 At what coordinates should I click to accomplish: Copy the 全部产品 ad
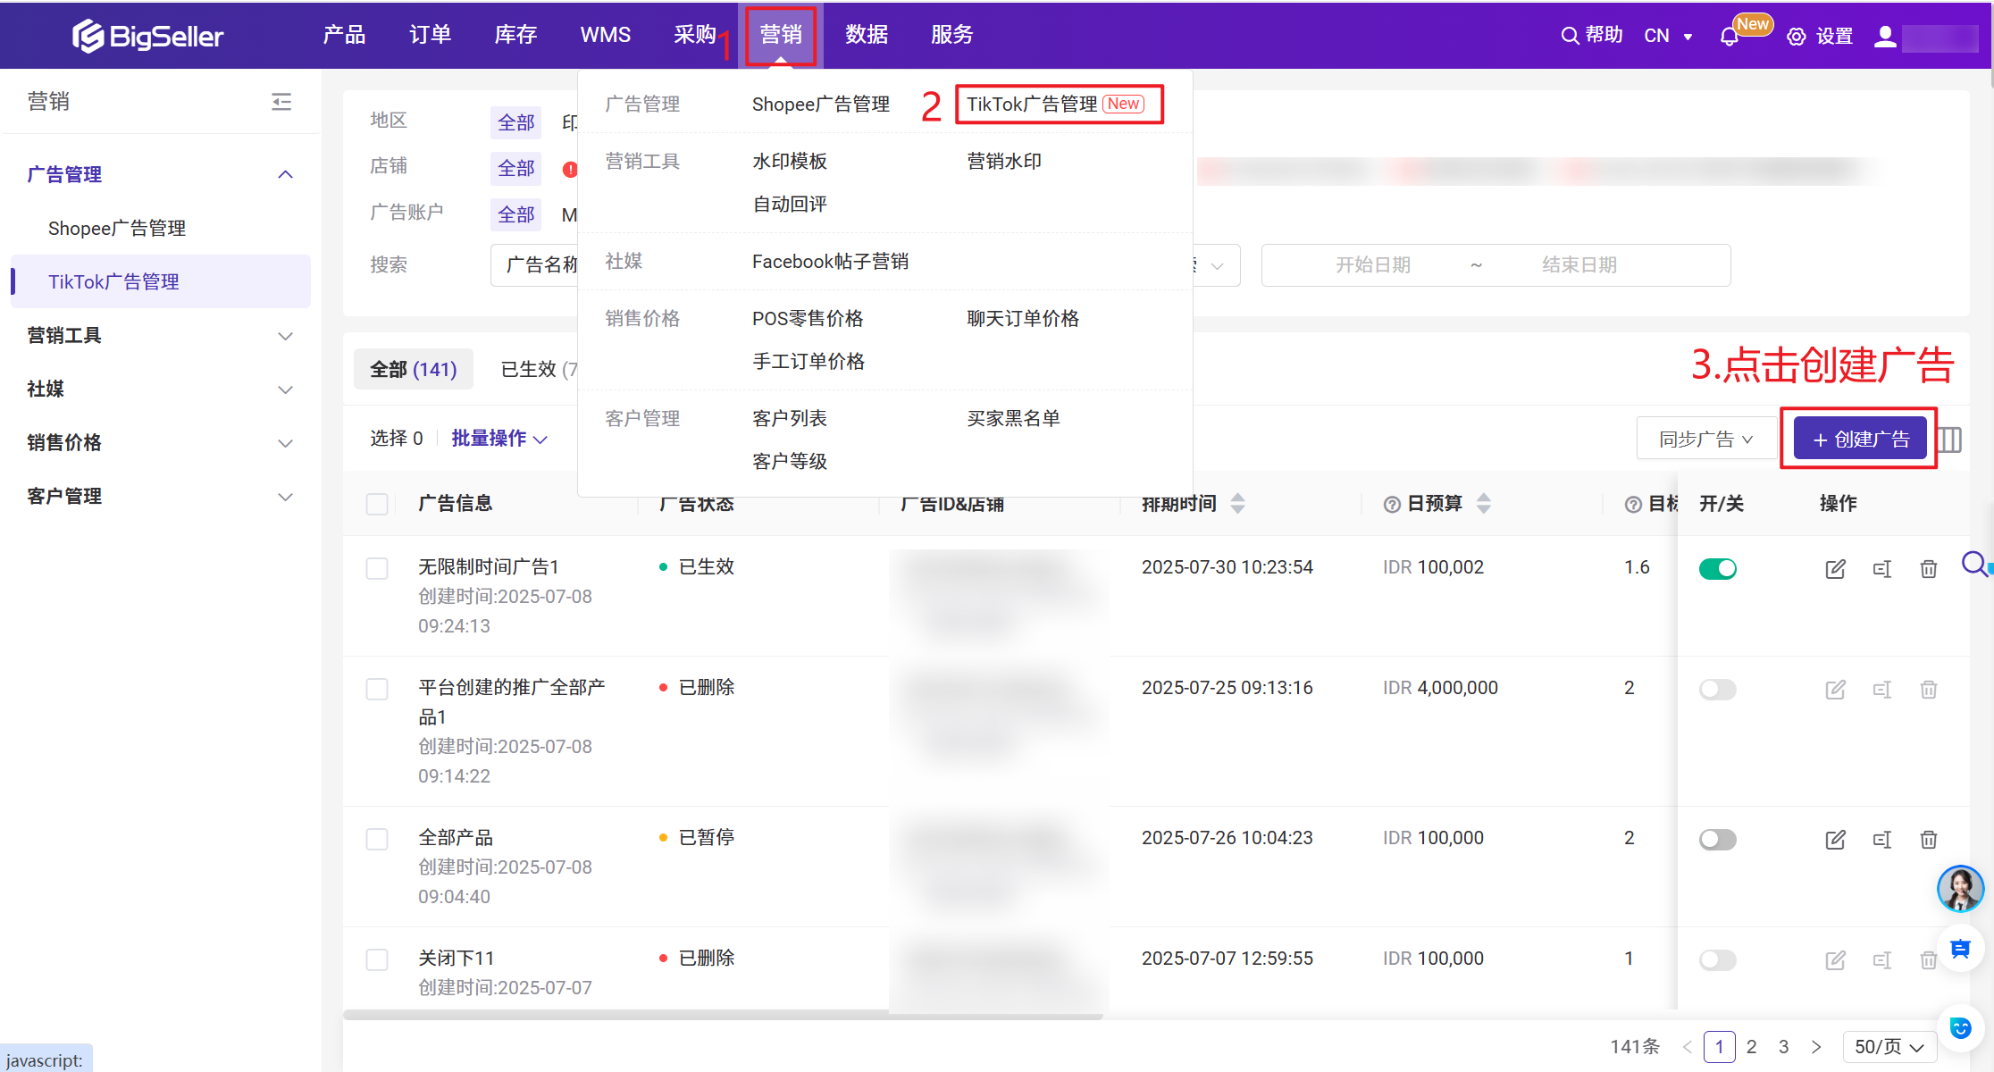(x=1882, y=839)
